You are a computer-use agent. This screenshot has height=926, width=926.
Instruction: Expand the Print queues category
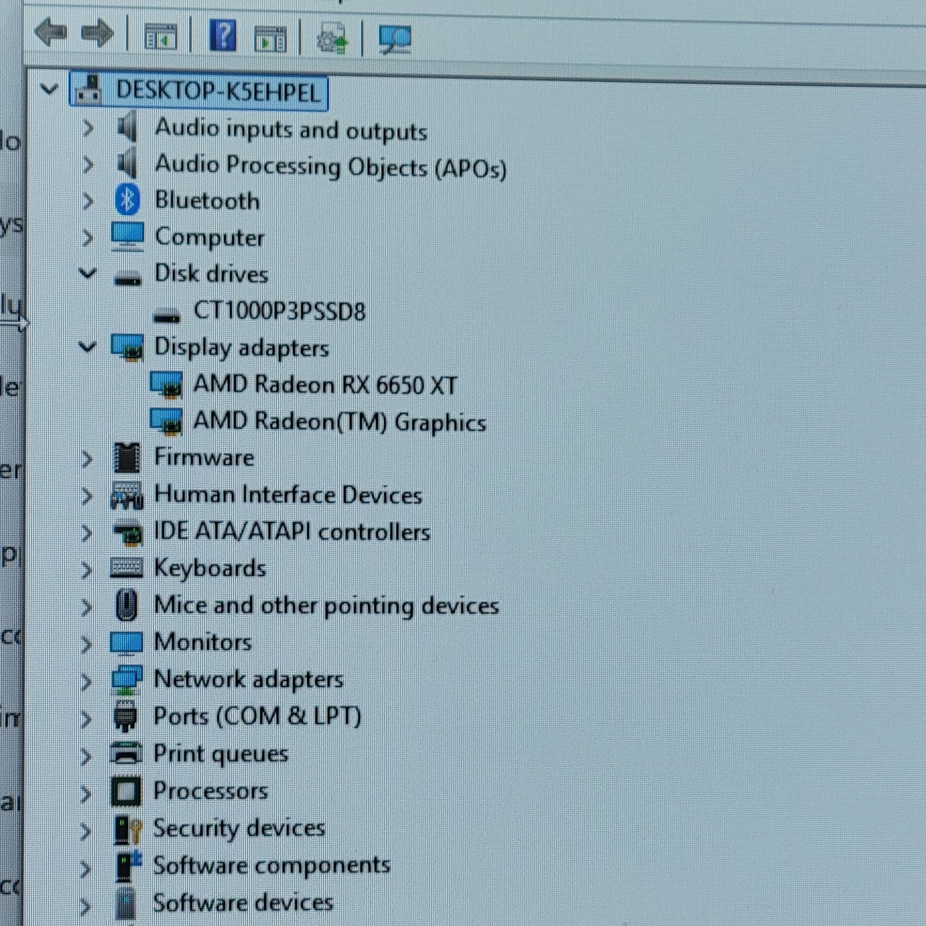[86, 757]
